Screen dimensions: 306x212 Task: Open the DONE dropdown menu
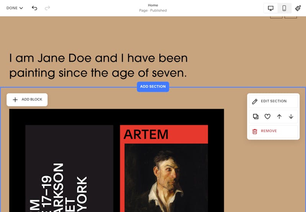pos(15,8)
